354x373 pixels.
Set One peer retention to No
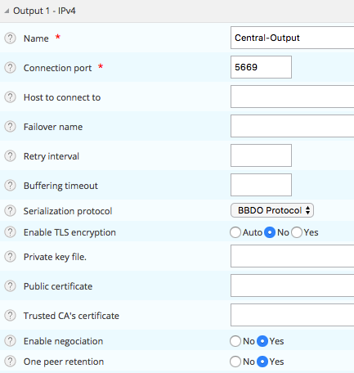coord(235,362)
